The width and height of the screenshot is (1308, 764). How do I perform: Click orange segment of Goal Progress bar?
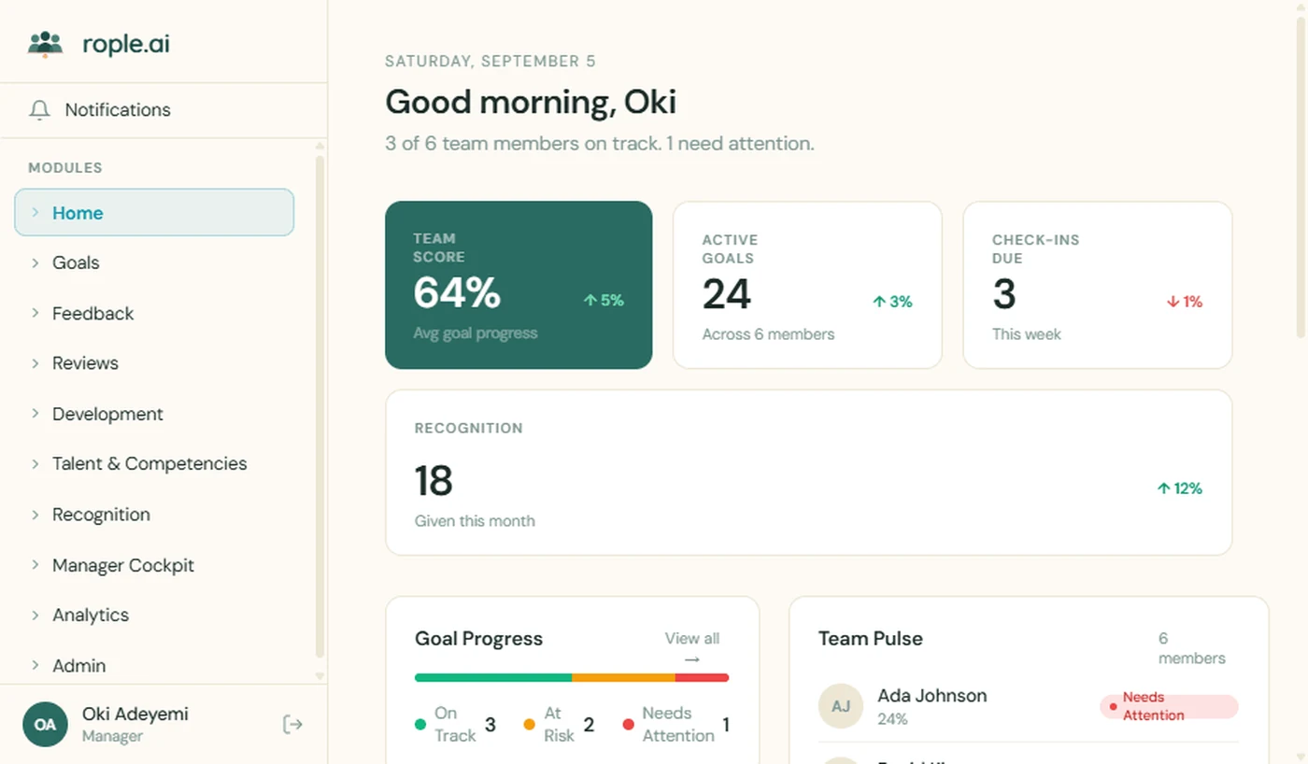click(x=623, y=678)
